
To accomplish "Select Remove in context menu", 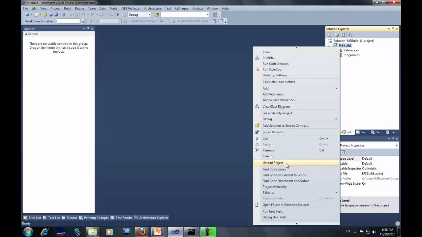I will click(x=296, y=150).
